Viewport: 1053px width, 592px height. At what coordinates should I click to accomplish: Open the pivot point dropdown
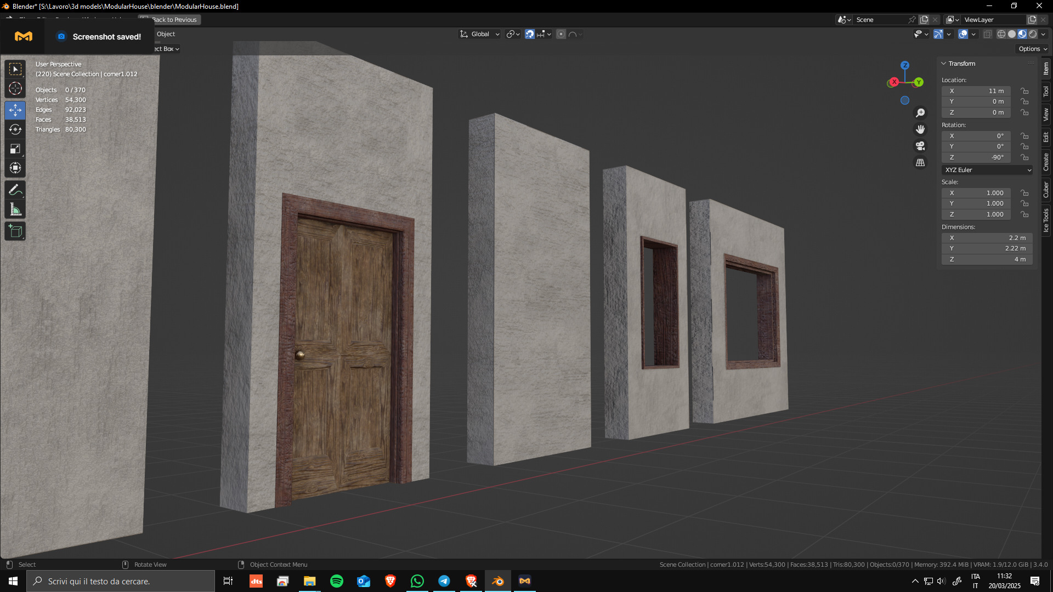[513, 34]
